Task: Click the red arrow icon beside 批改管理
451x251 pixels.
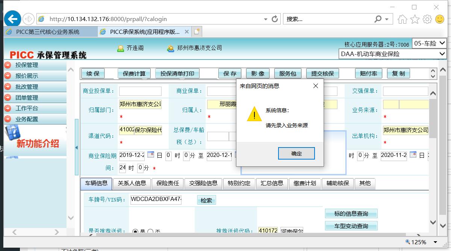Action: pos(8,87)
